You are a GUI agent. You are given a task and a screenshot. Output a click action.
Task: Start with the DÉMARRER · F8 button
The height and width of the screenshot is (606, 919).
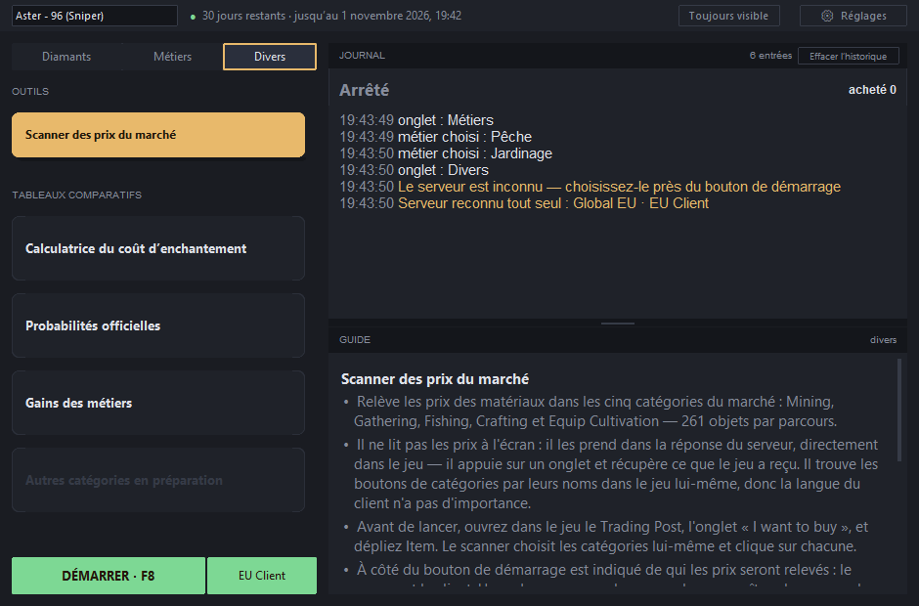pos(109,576)
